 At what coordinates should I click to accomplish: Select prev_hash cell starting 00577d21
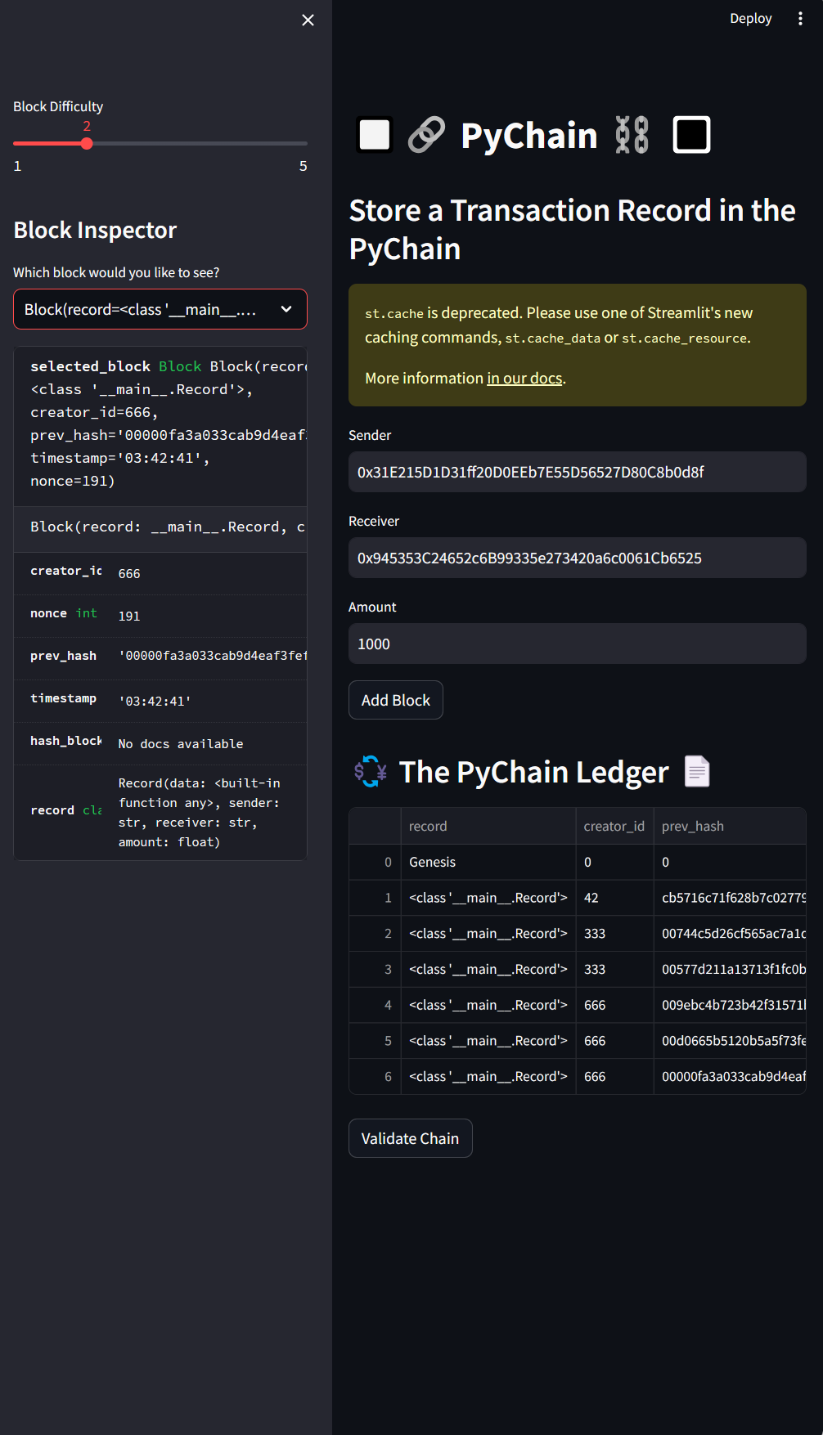coord(730,969)
